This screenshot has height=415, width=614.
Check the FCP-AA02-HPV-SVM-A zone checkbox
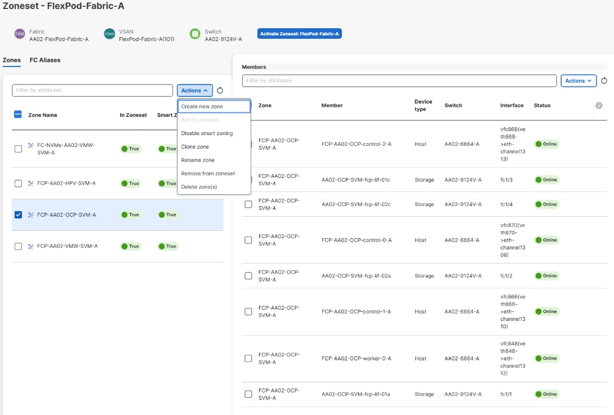pyautogui.click(x=18, y=183)
